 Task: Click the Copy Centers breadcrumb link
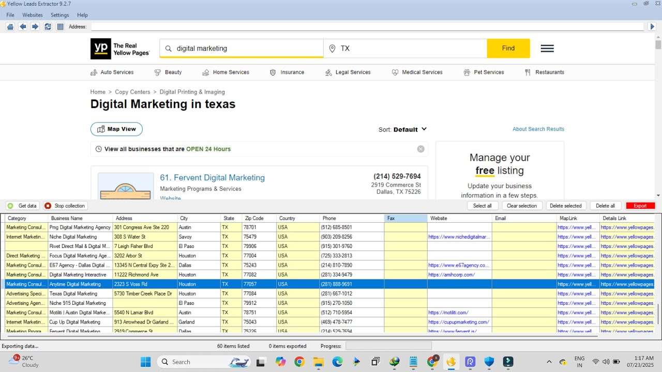click(x=132, y=92)
